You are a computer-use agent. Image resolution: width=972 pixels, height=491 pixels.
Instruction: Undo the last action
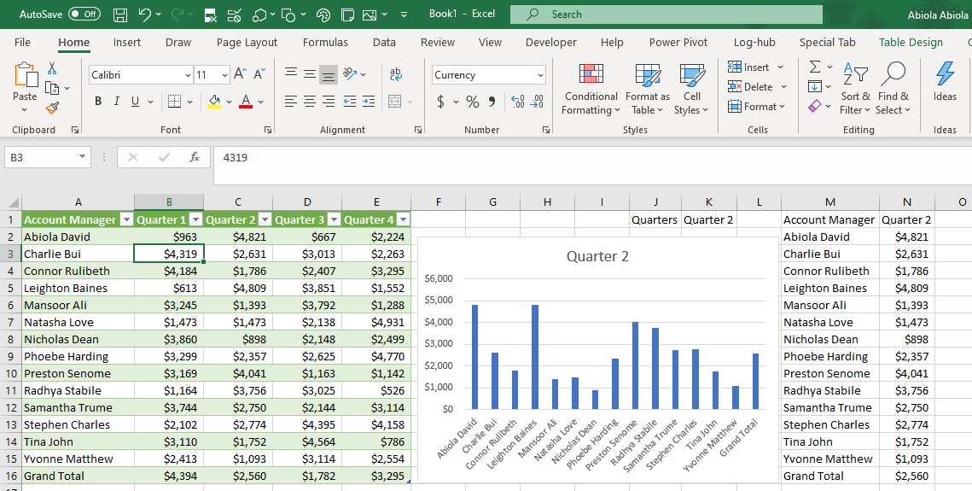pos(145,15)
